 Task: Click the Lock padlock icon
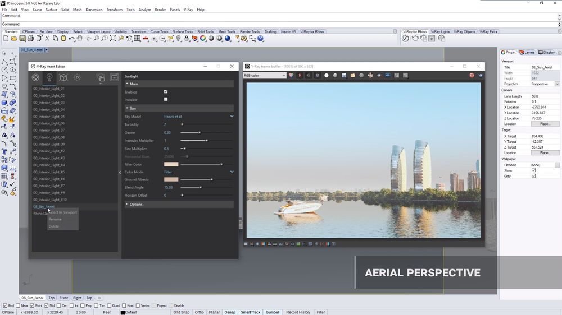click(x=187, y=39)
